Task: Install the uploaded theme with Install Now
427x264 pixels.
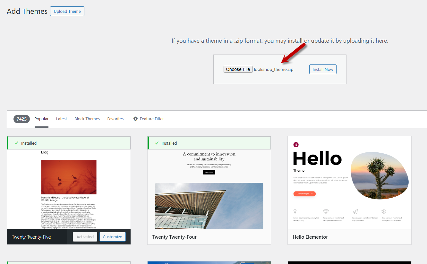Action: 322,69
